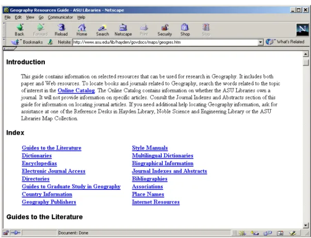Jump to the Dictionaries link
Viewport: 311px width, 238px height.
[37, 156]
